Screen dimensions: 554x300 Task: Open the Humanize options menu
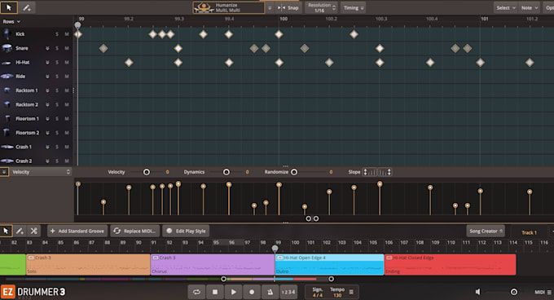[x=270, y=7]
